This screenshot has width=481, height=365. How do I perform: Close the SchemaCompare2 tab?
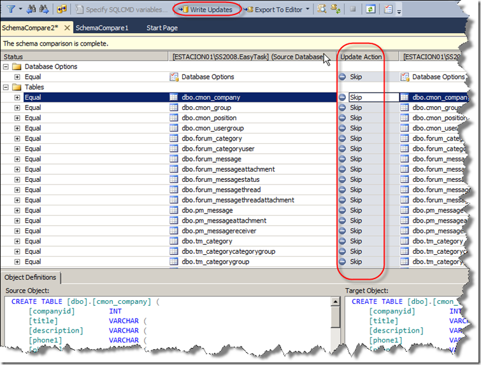click(67, 28)
